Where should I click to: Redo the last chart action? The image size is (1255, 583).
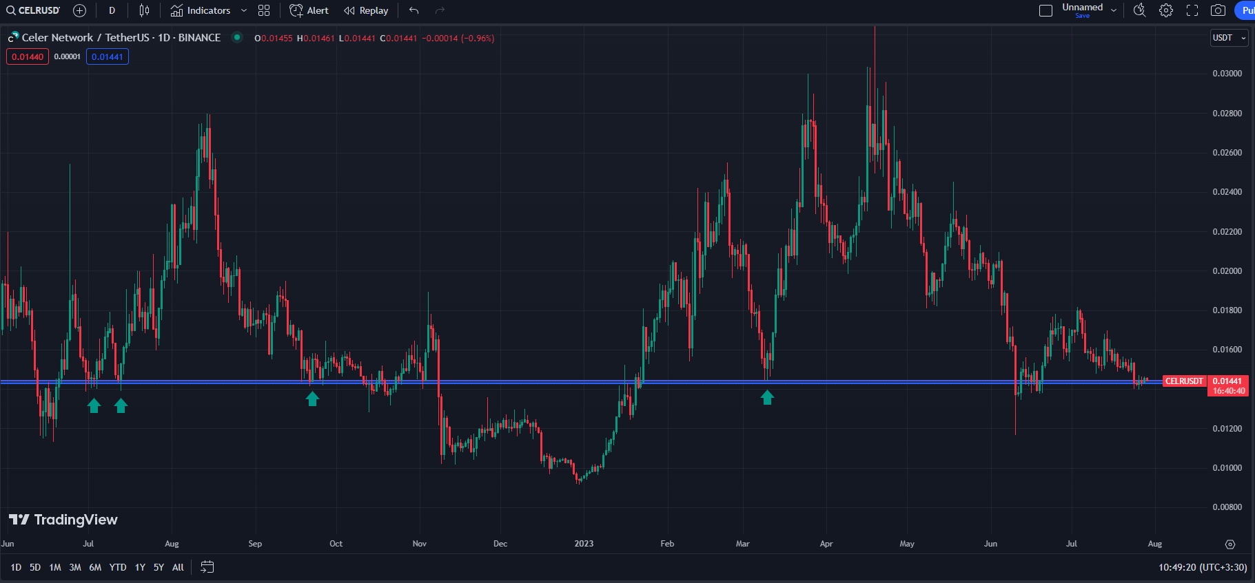point(440,10)
